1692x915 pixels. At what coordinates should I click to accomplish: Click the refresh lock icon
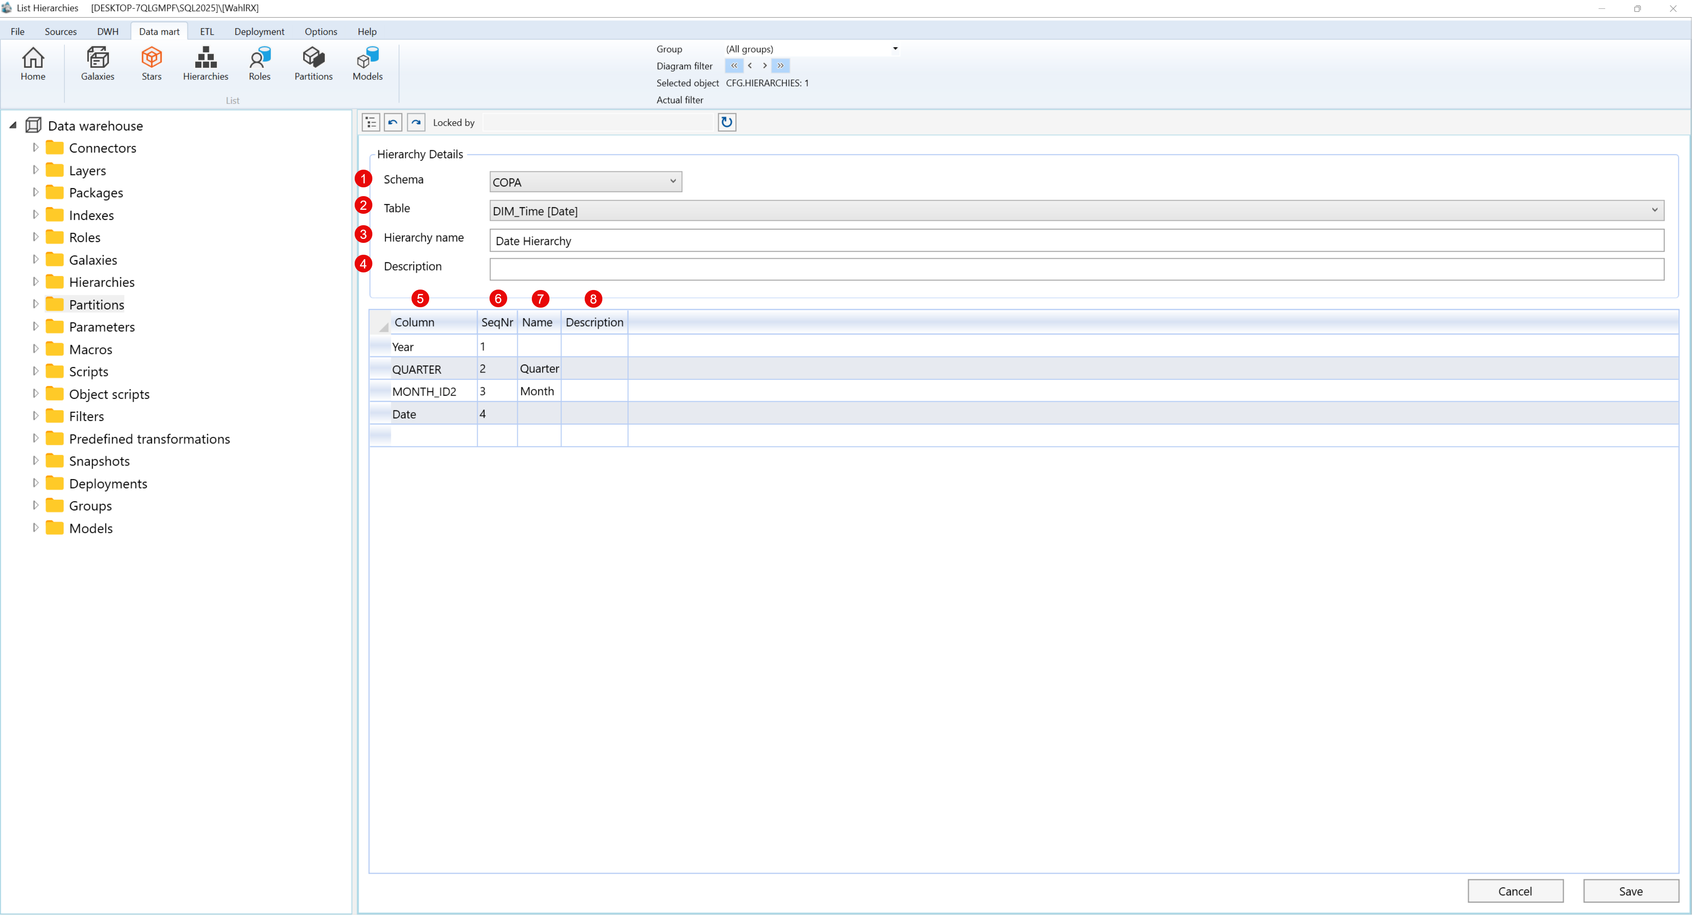727,122
